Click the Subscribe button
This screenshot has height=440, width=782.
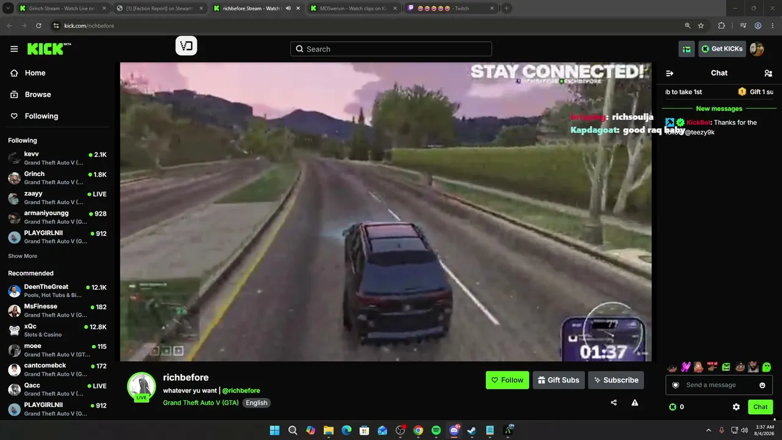(x=616, y=380)
